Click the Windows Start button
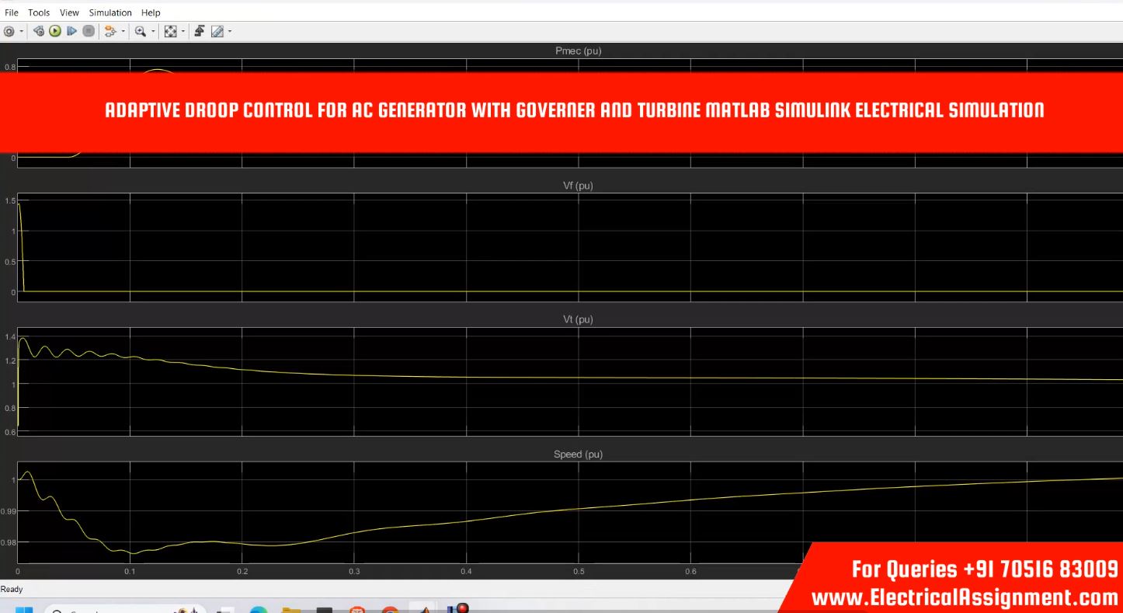This screenshot has height=613, width=1123. click(23, 609)
